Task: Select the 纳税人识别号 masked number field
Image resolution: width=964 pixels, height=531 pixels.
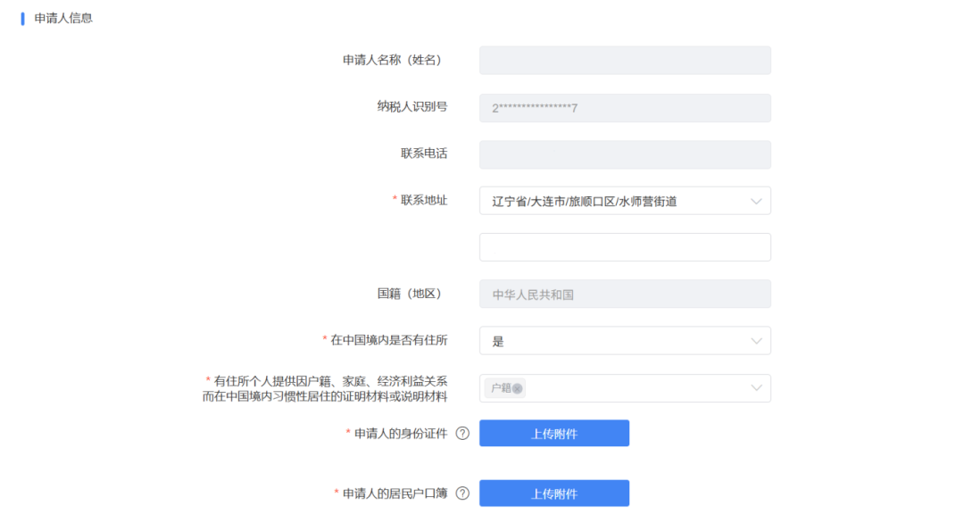Action: pos(625,108)
